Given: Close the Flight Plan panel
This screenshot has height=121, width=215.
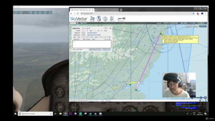Looking at the screenshot, I should tap(111, 28).
